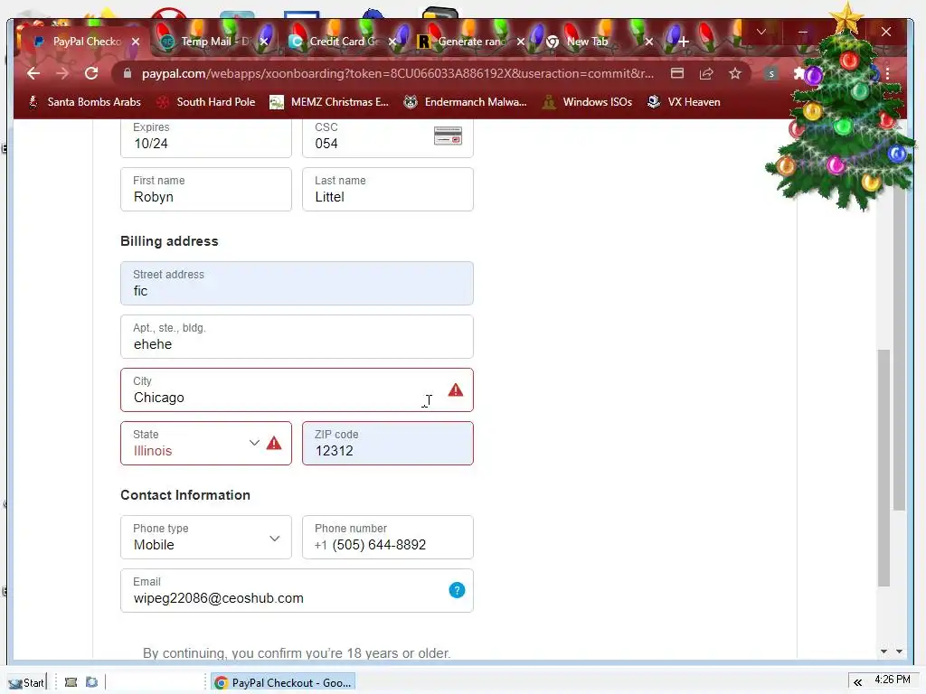This screenshot has height=694, width=926.
Task: Go back with the browser back arrow
Action: (33, 73)
